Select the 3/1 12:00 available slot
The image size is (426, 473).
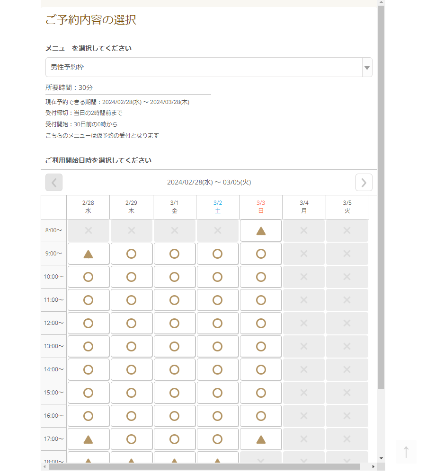[174, 324]
